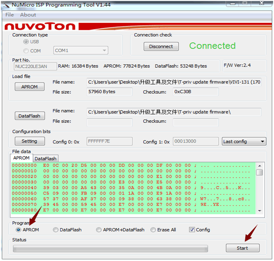Switch to the APROM file data tab
Viewport: 274px width, 261px height.
point(22,158)
